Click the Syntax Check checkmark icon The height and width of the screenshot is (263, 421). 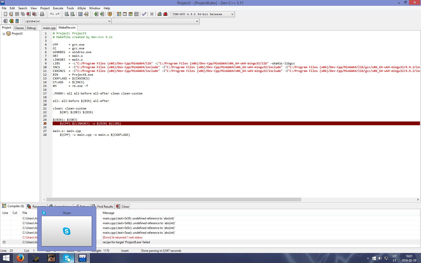pos(144,14)
